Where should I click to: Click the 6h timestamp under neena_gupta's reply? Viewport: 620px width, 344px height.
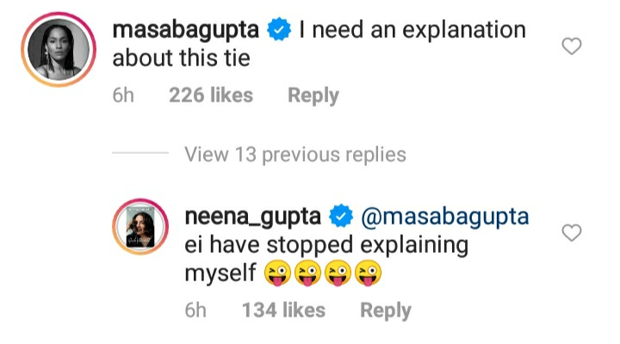[197, 310]
